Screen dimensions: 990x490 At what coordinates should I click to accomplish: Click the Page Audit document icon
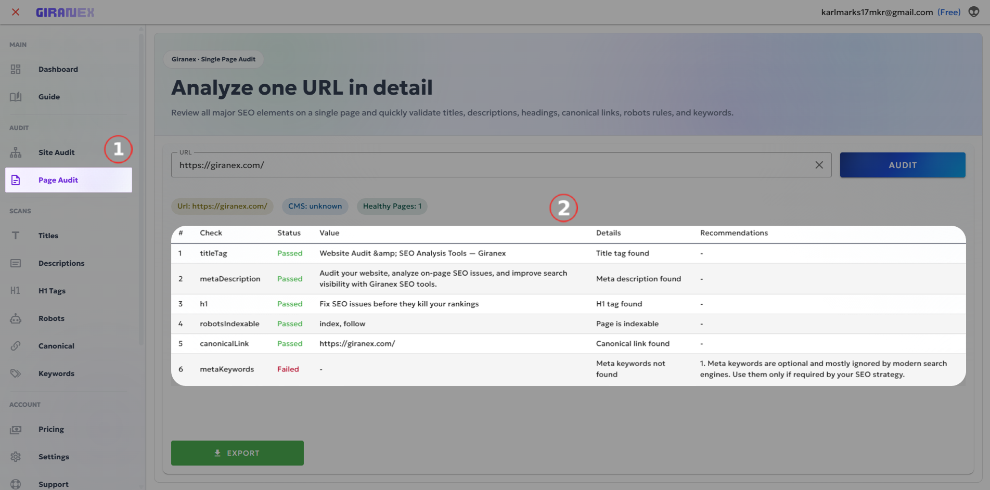click(16, 180)
